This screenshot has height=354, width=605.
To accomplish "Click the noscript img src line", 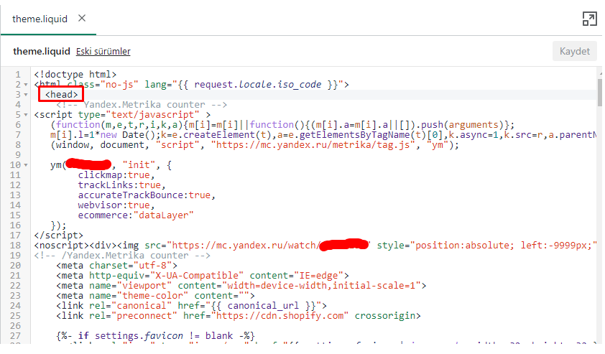I will 315,246.
